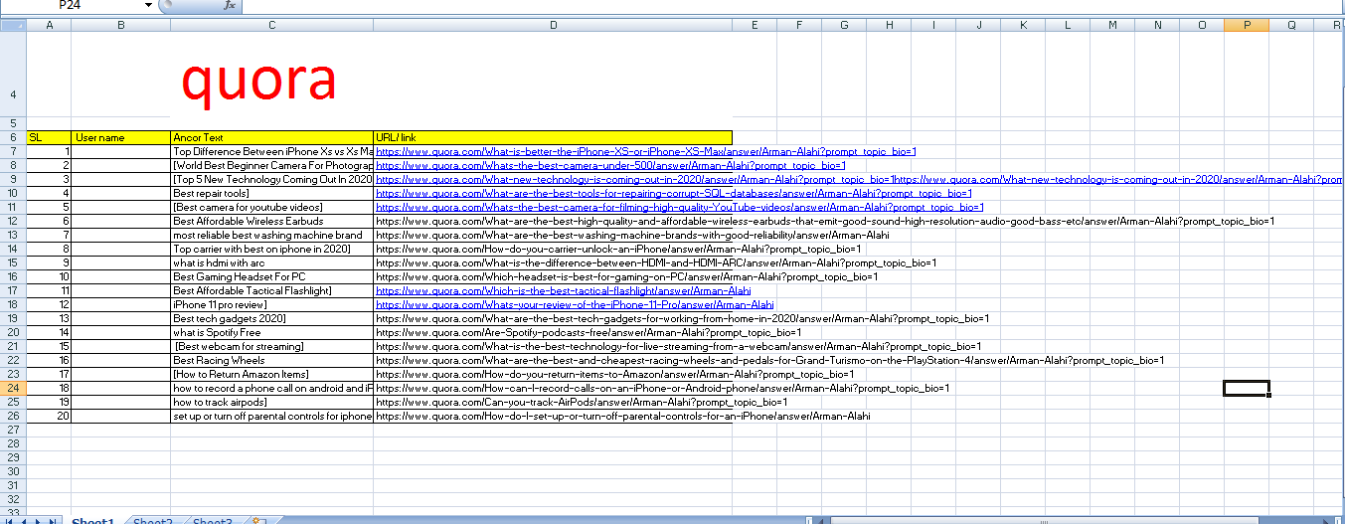Screen dimensions: 1345x524
Task: Click the 'User name' header cell
Action: [120, 137]
